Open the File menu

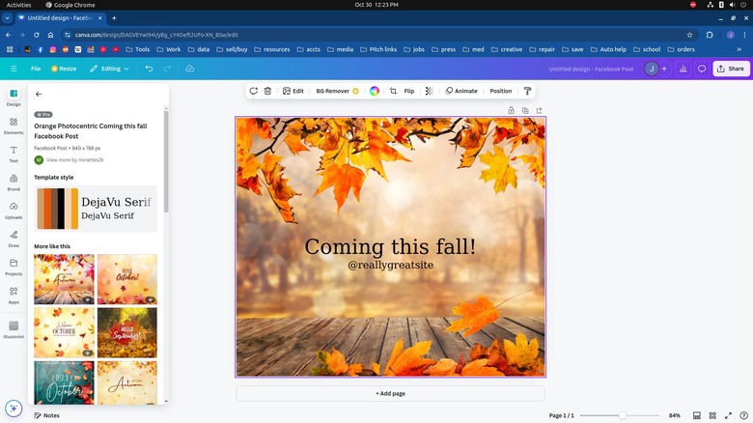click(x=36, y=69)
